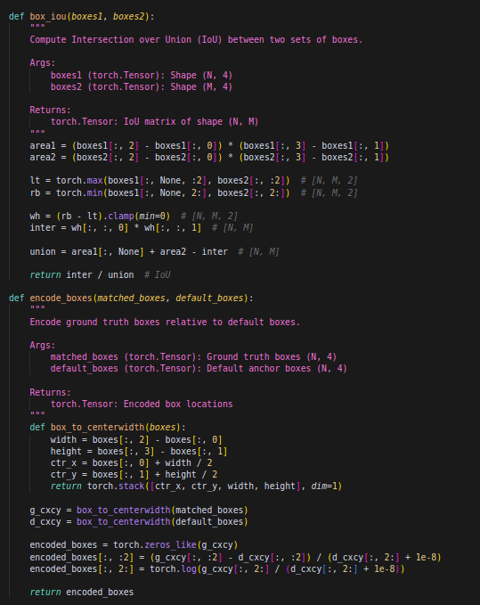
Task: Click the torch.min call on rb line
Action: 79,193
